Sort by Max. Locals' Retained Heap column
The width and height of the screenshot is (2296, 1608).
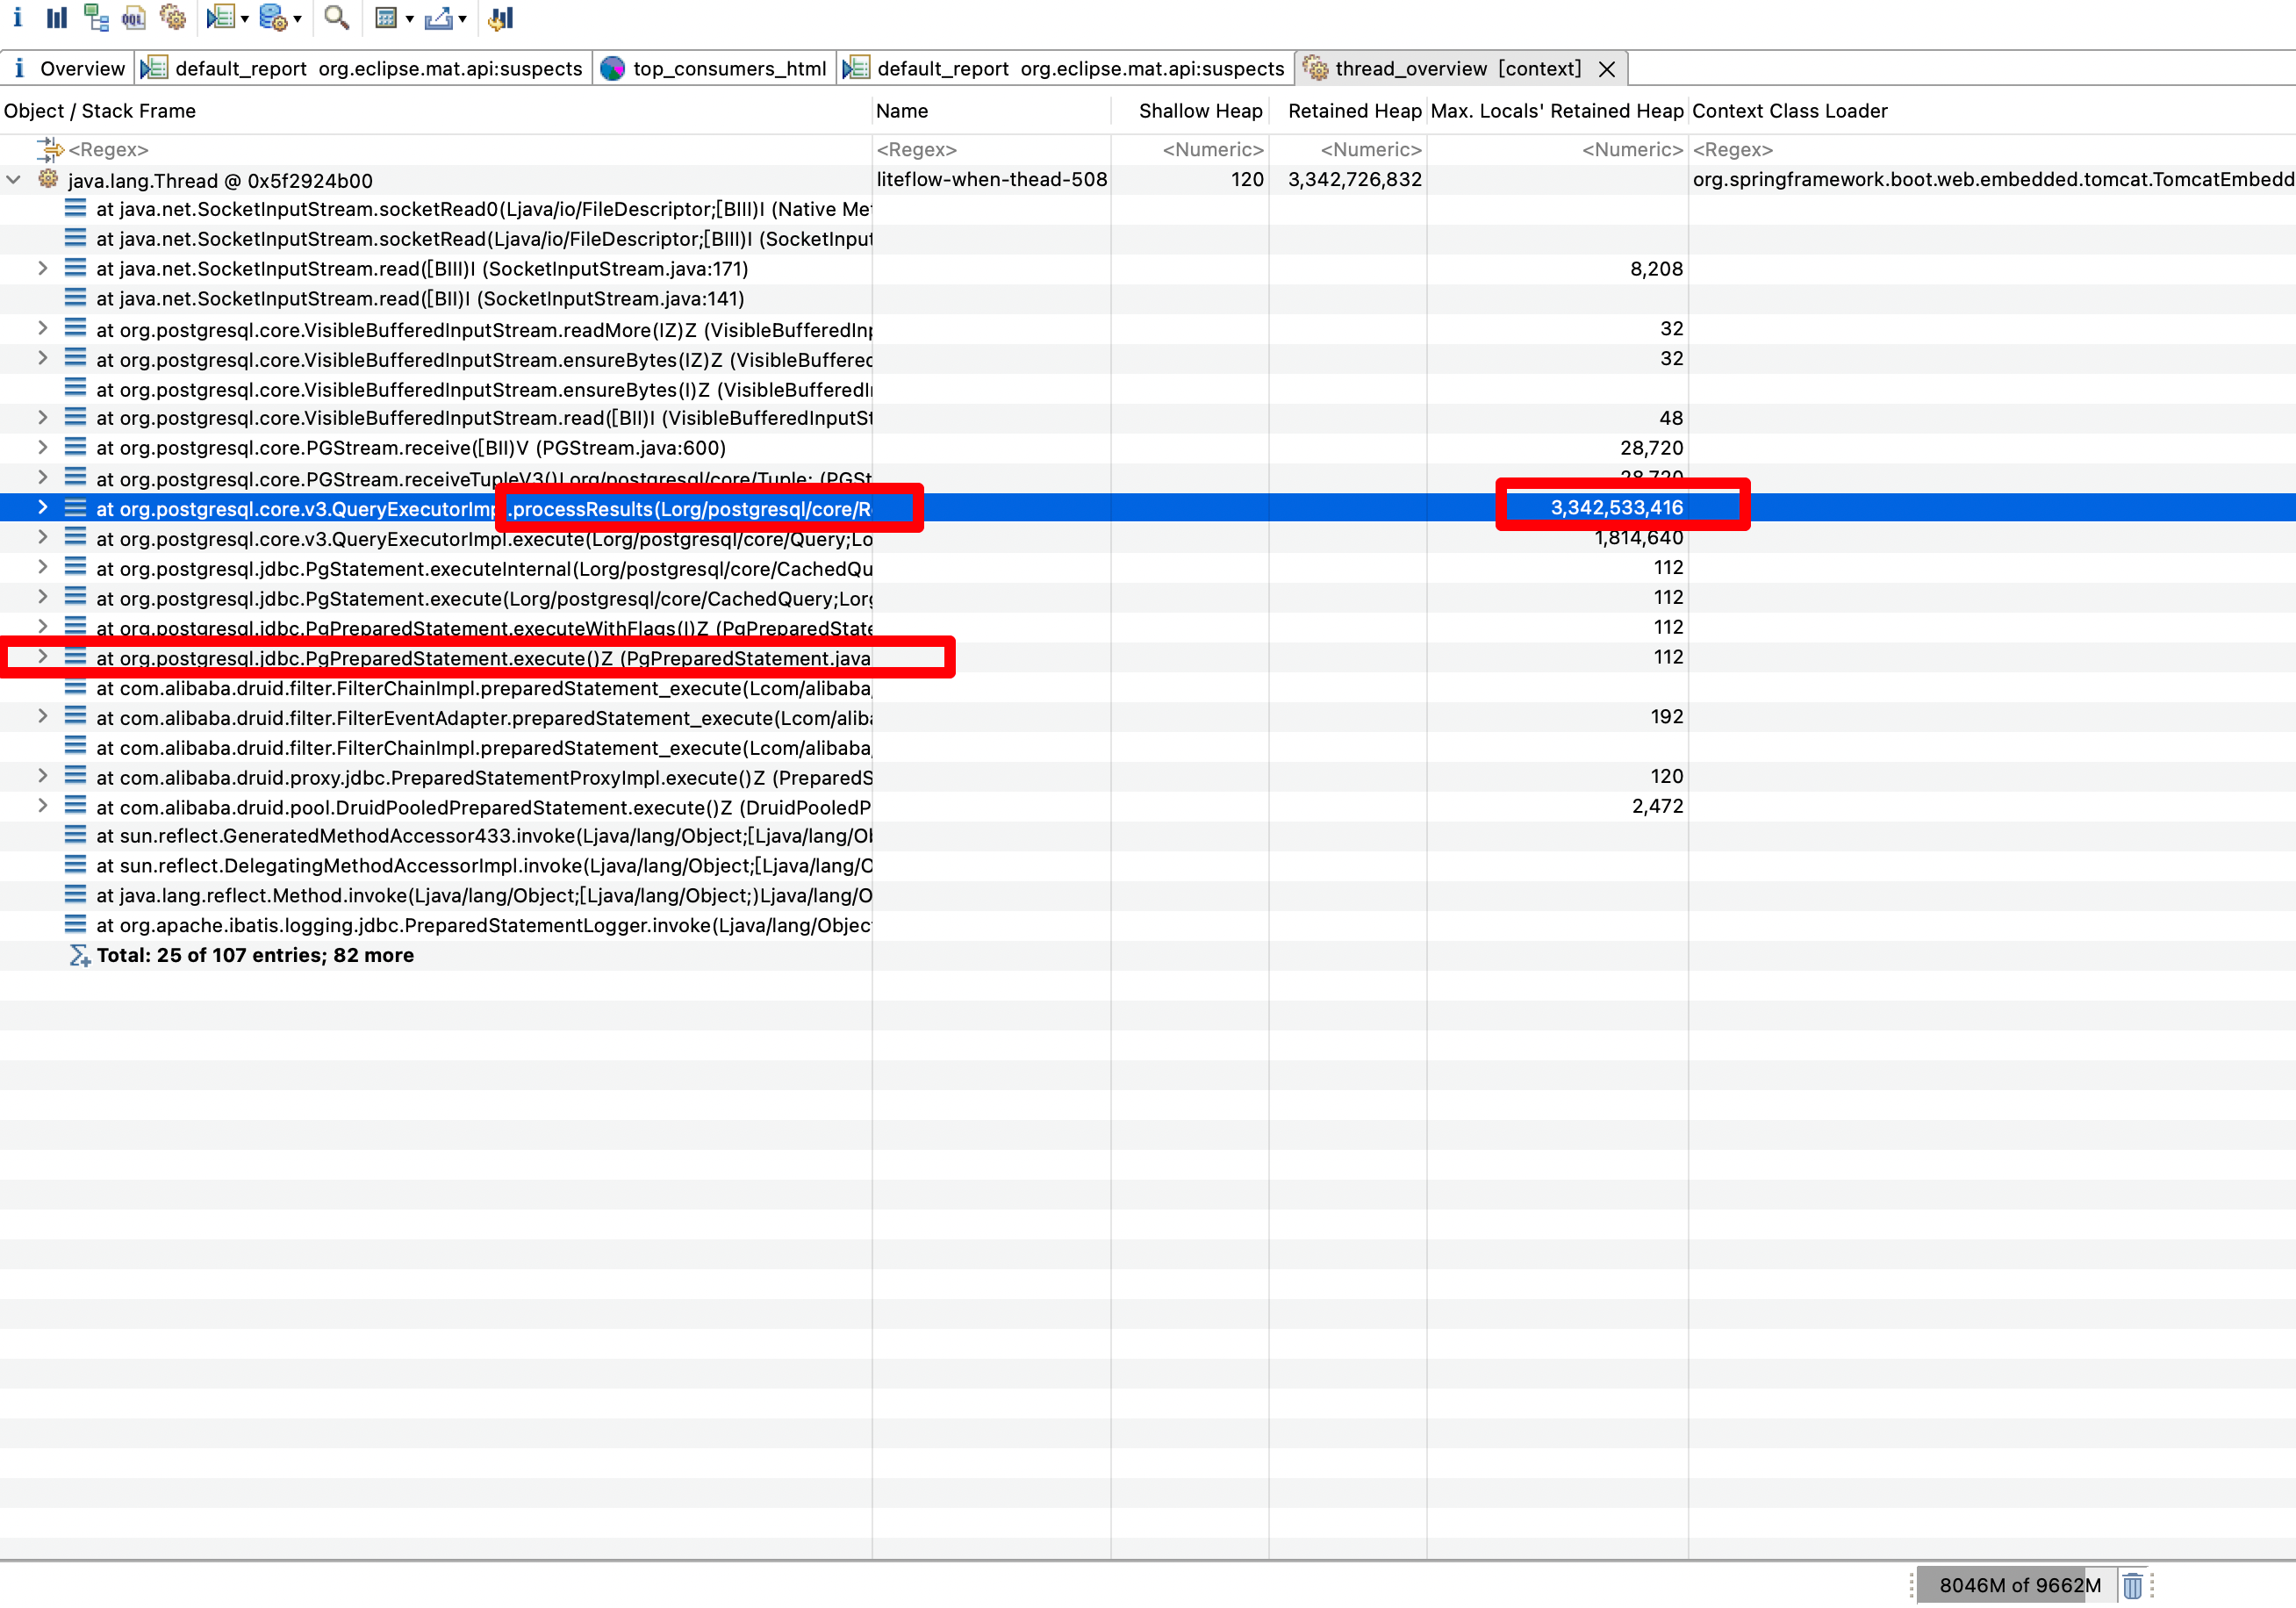click(1556, 111)
